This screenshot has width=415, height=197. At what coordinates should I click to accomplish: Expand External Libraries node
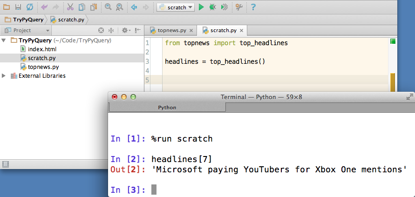tap(3, 76)
